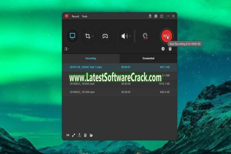Click the upload/share icon
The image size is (231, 154).
(x=80, y=135)
